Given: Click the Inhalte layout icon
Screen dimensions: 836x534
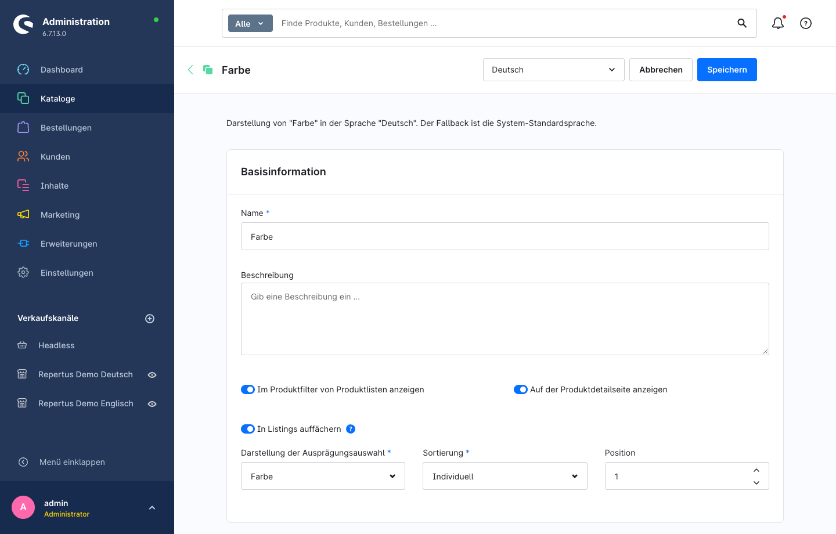Looking at the screenshot, I should [23, 185].
